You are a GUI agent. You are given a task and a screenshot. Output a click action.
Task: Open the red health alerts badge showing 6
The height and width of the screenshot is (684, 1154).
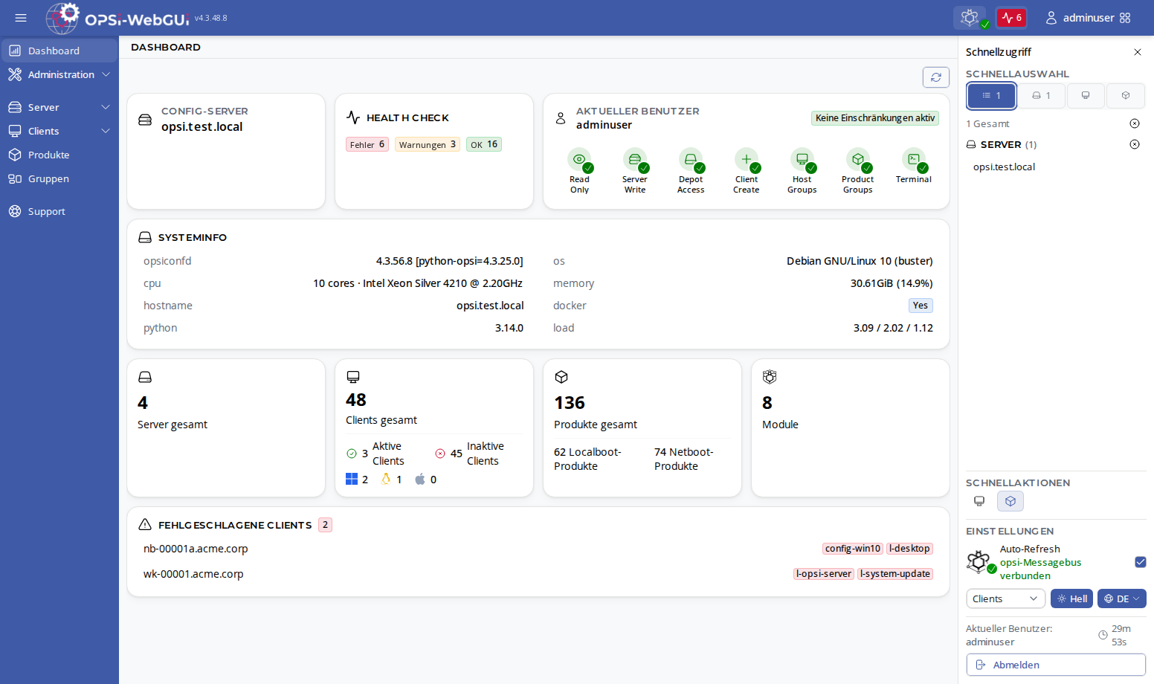click(x=1011, y=18)
